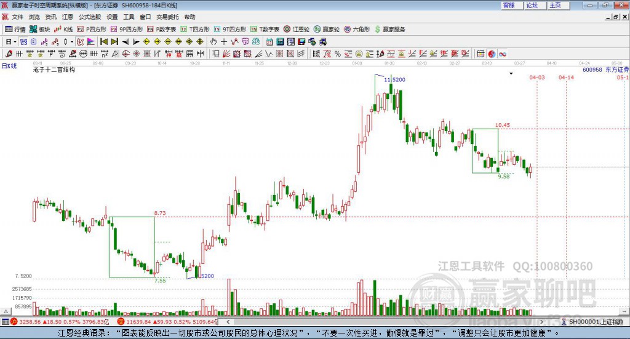The image size is (630, 339).
Task: Click the black right arrow icon
Action: pyautogui.click(x=136, y=42)
